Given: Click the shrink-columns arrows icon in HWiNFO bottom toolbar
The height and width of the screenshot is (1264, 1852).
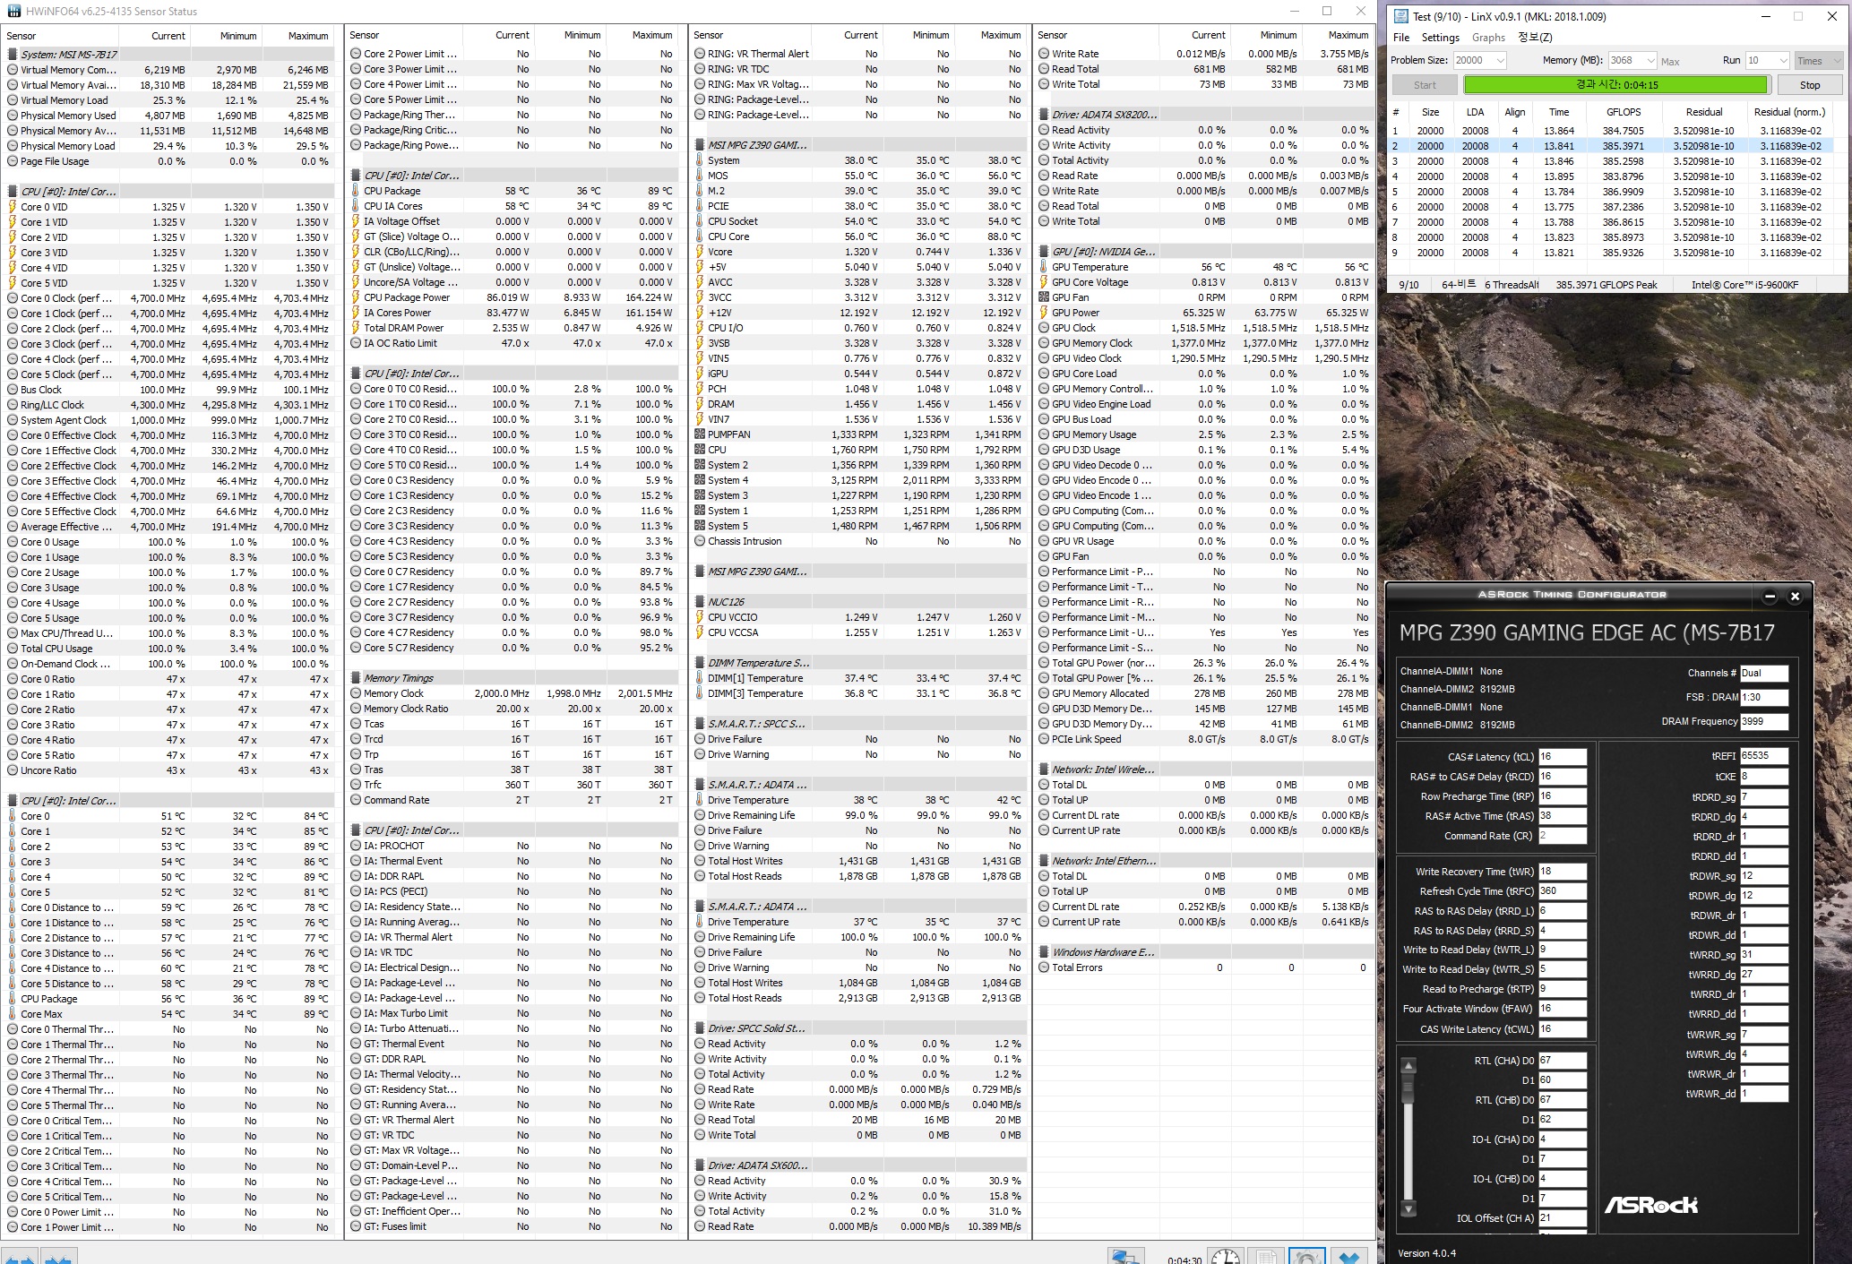Looking at the screenshot, I should pos(58,1258).
